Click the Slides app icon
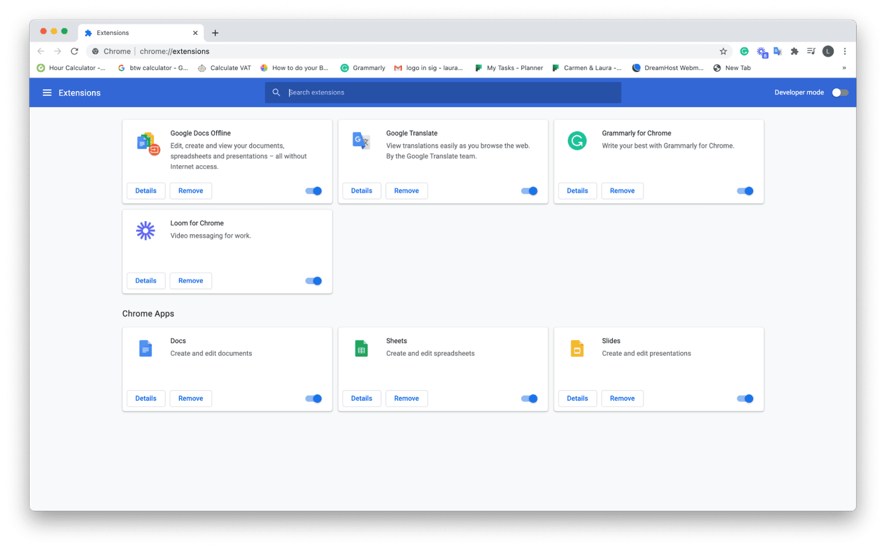Image resolution: width=886 pixels, height=550 pixels. tap(577, 348)
